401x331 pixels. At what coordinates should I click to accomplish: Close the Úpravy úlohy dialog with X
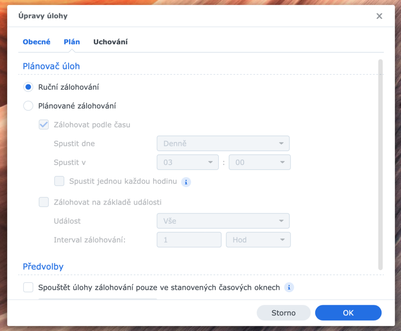click(379, 16)
